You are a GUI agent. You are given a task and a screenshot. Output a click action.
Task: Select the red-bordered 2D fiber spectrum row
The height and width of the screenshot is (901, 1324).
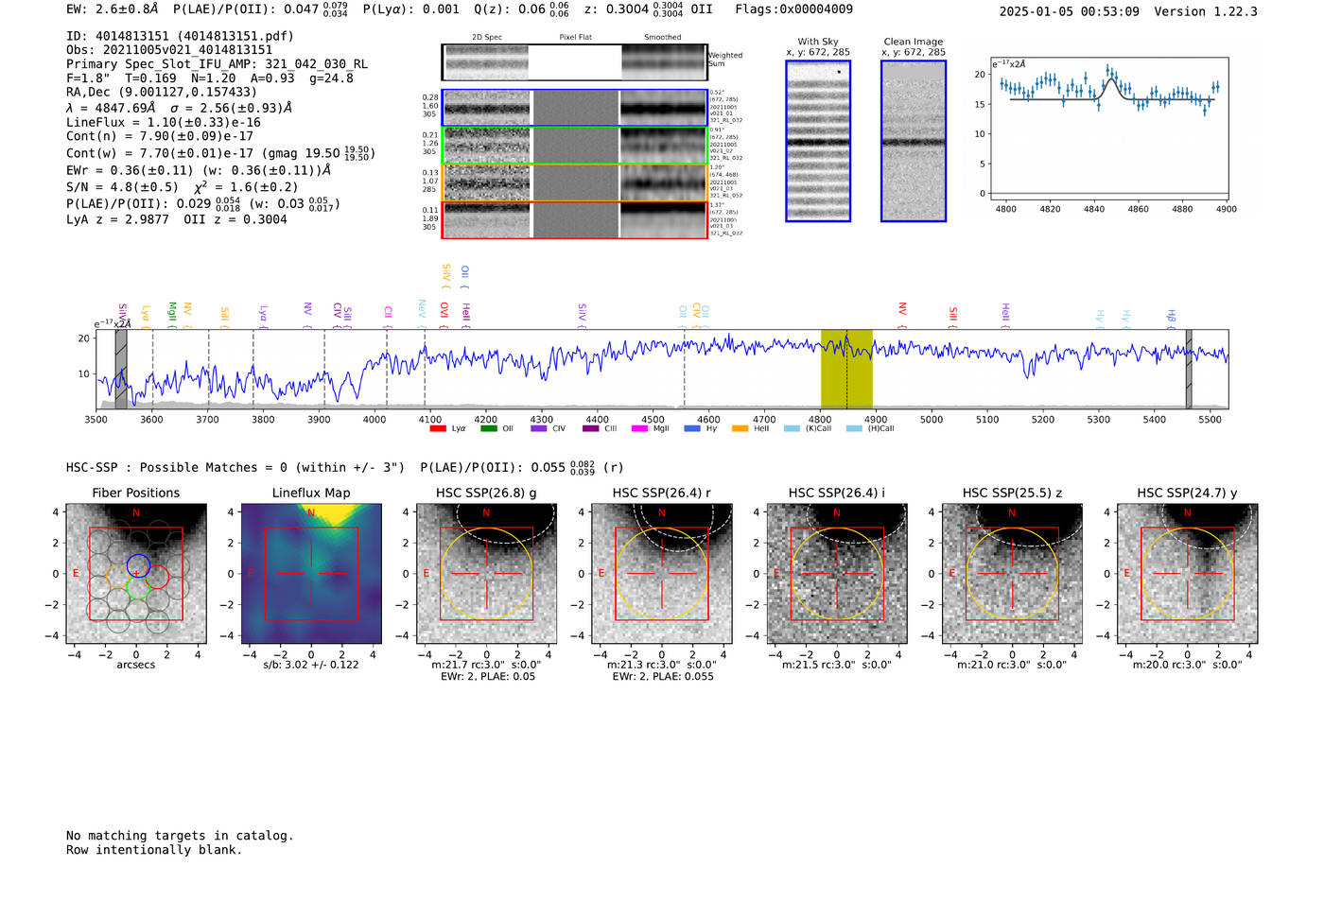[x=575, y=219]
